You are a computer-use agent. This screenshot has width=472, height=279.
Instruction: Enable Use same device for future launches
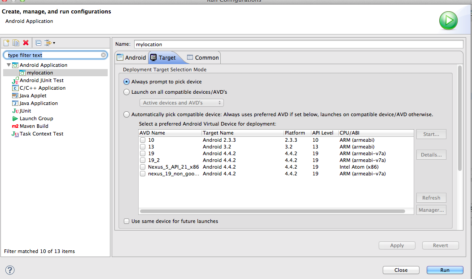(x=127, y=221)
